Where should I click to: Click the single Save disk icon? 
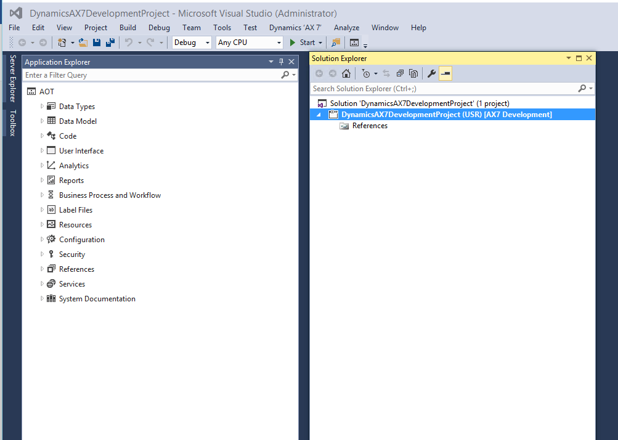point(97,43)
